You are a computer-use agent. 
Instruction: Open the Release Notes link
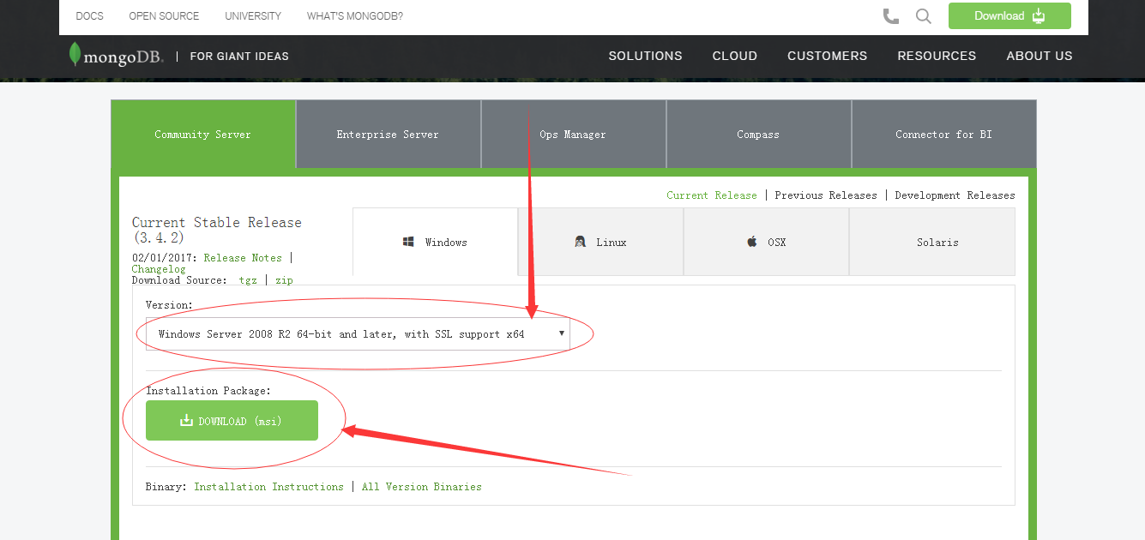pos(243,258)
